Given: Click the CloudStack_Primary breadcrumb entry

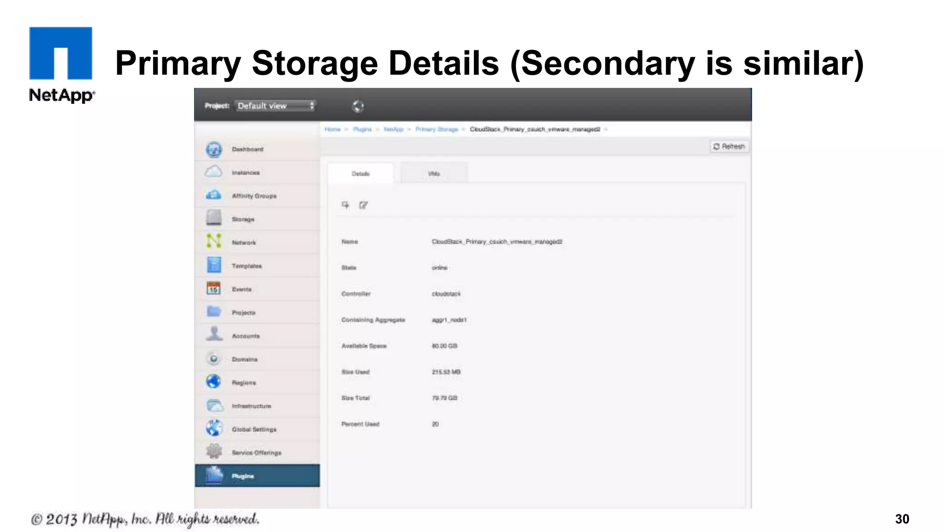Looking at the screenshot, I should (535, 129).
